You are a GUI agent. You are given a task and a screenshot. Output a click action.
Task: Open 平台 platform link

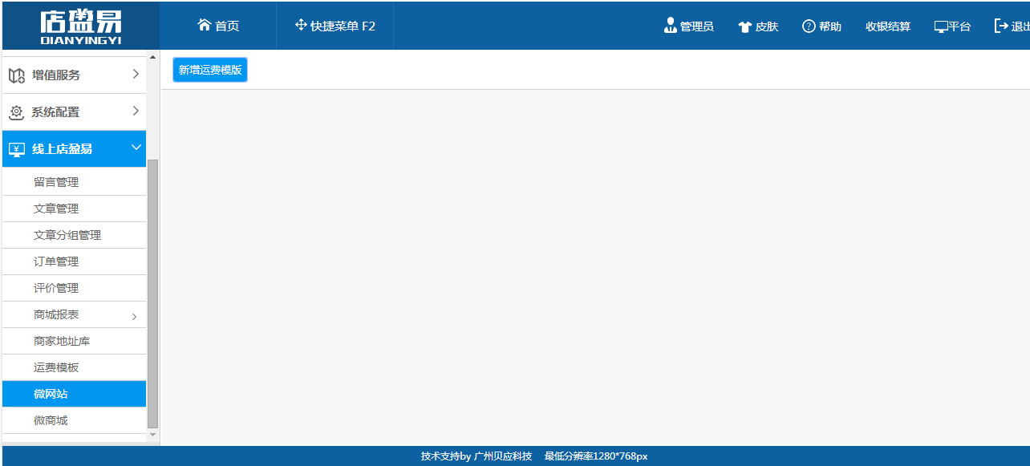point(952,26)
